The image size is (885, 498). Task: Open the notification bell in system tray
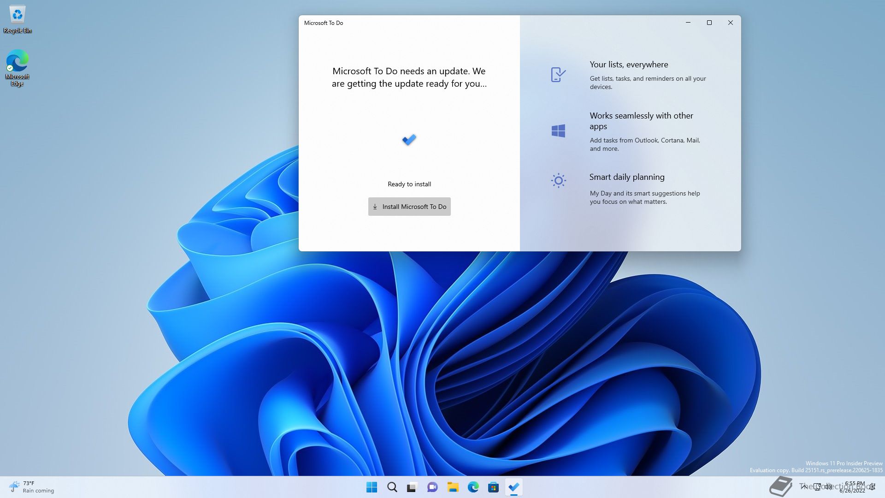pos(873,486)
